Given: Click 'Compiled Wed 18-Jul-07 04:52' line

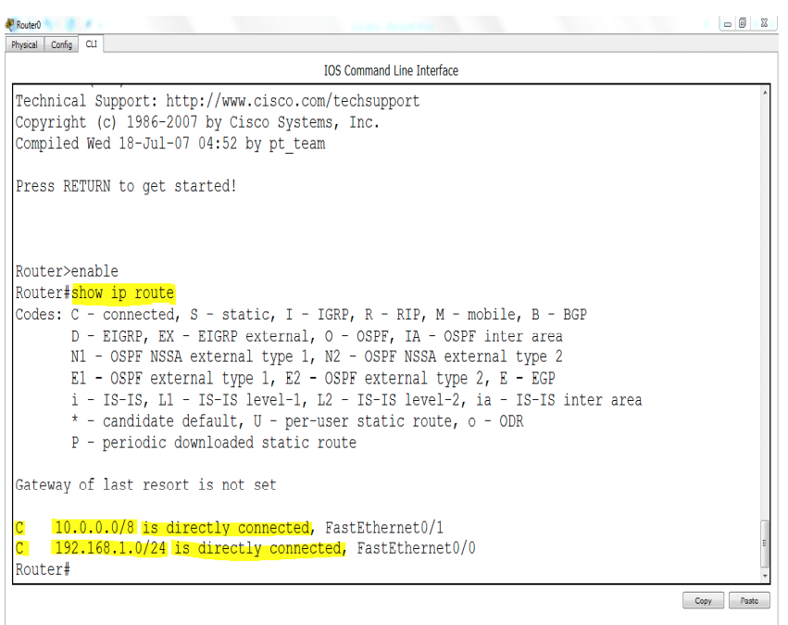Looking at the screenshot, I should pyautogui.click(x=169, y=144).
